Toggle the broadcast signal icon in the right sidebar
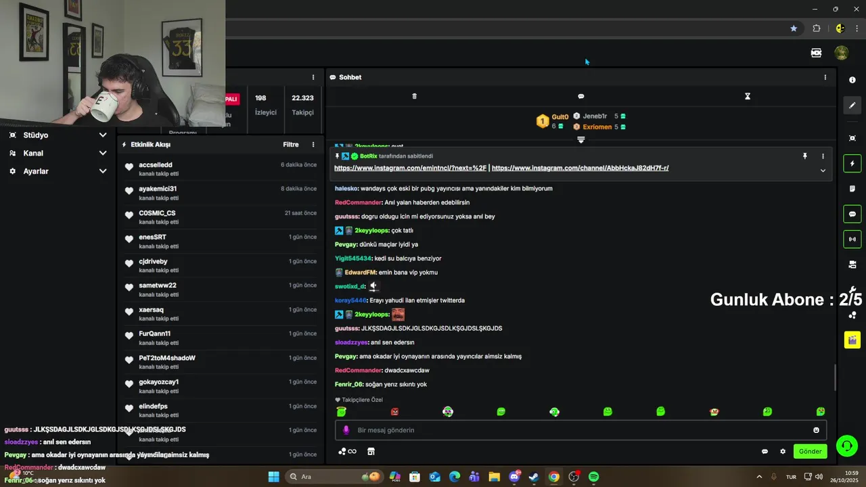Screen dimensions: 866x487 [x=852, y=239]
